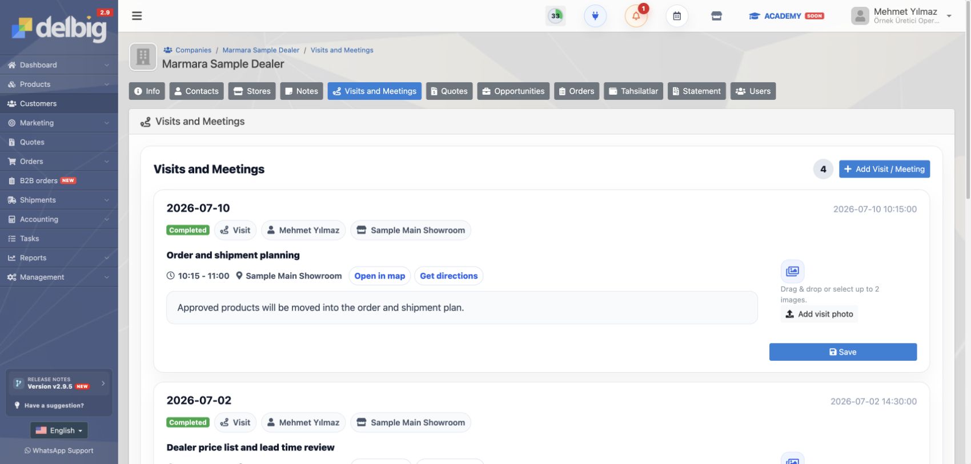The height and width of the screenshot is (464, 971).
Task: Open Release Notes Version v2.9.5
Action: click(x=59, y=383)
